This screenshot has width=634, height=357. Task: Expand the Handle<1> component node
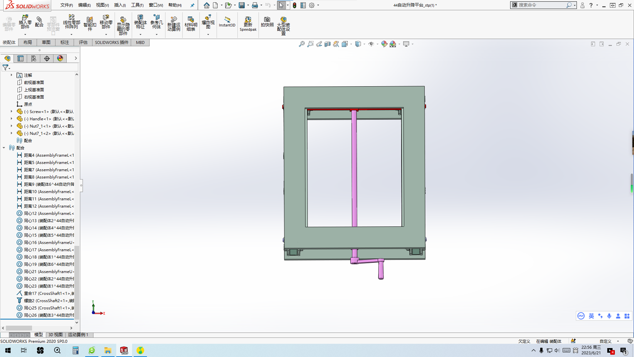point(12,119)
